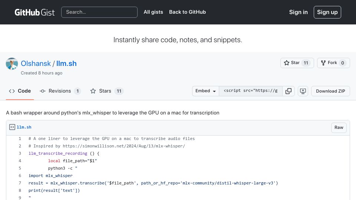Copy the embed script to clipboard
Viewport: 356px width, 200px height.
click(x=289, y=91)
